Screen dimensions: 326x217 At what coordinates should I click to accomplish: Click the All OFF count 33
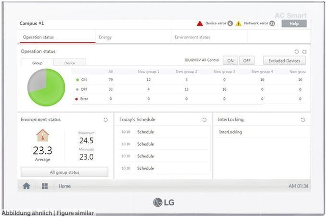click(x=111, y=89)
